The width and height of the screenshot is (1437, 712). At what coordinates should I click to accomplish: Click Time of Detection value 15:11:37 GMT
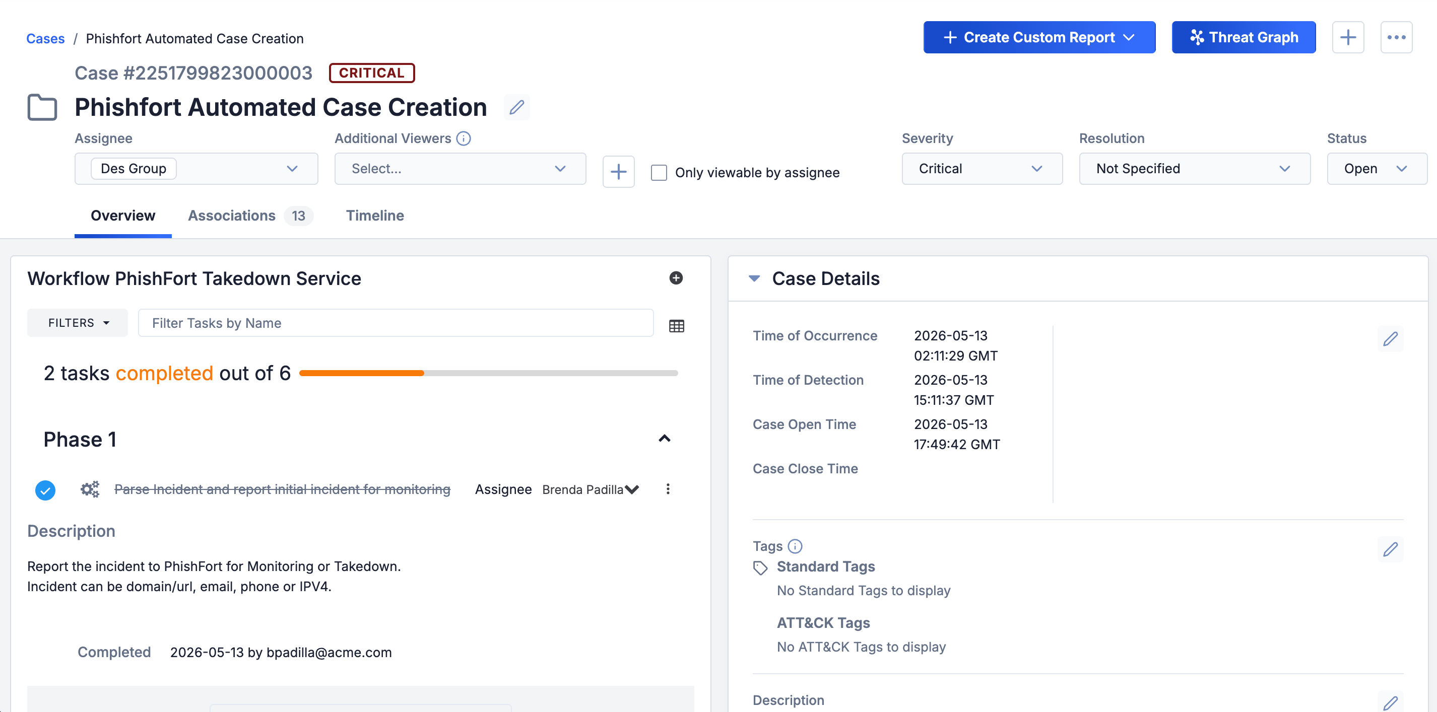point(953,400)
